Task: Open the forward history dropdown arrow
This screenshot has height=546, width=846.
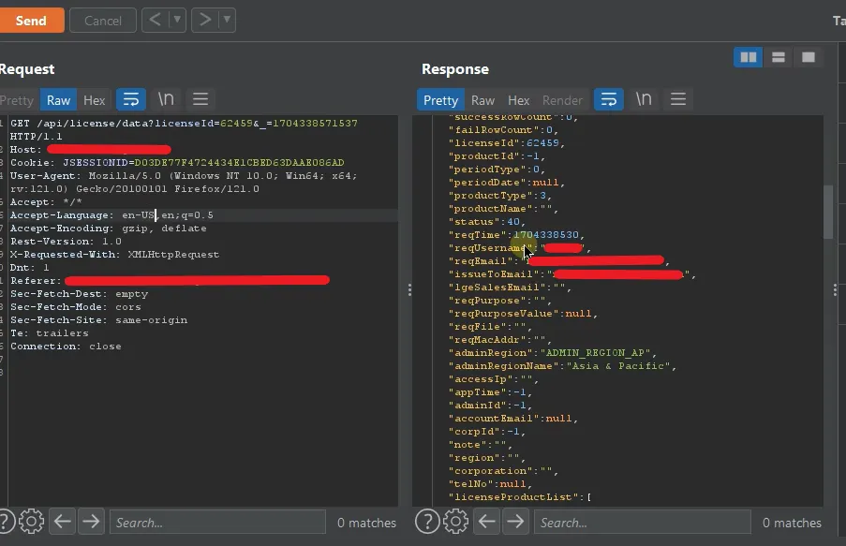Action: (226, 20)
